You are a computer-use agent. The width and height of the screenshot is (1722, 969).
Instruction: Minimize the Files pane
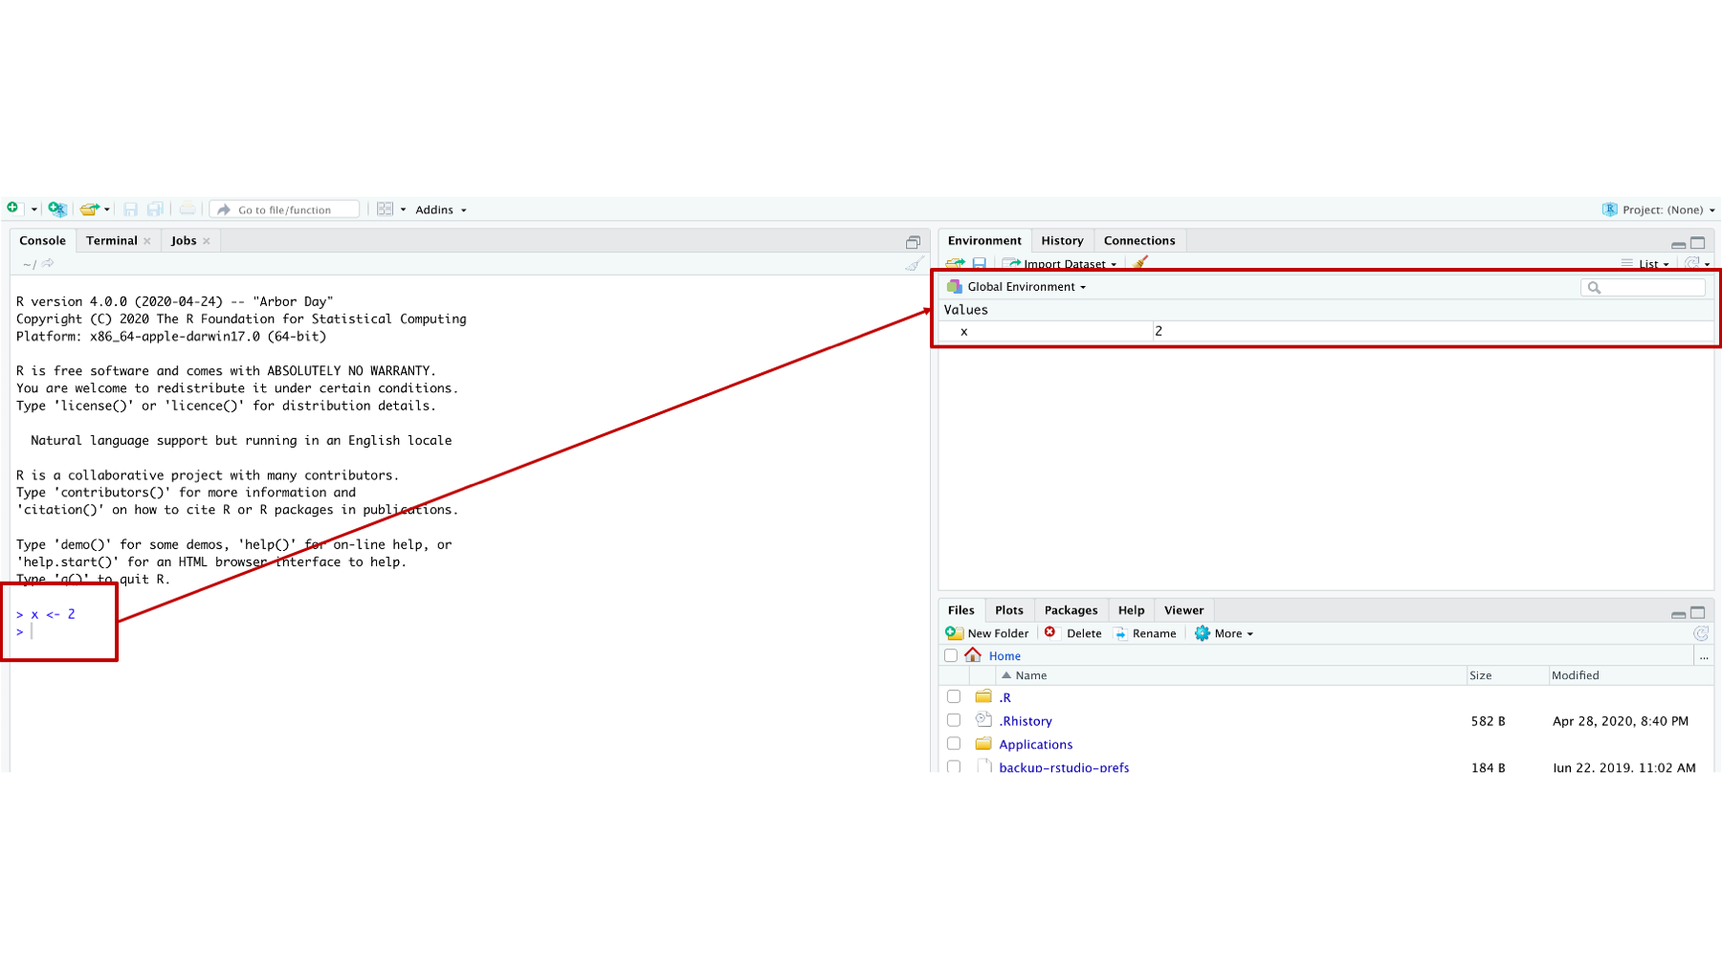(x=1678, y=614)
